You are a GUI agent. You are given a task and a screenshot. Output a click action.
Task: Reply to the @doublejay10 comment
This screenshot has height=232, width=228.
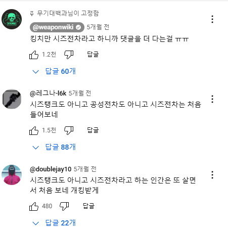pyautogui.click(x=88, y=206)
